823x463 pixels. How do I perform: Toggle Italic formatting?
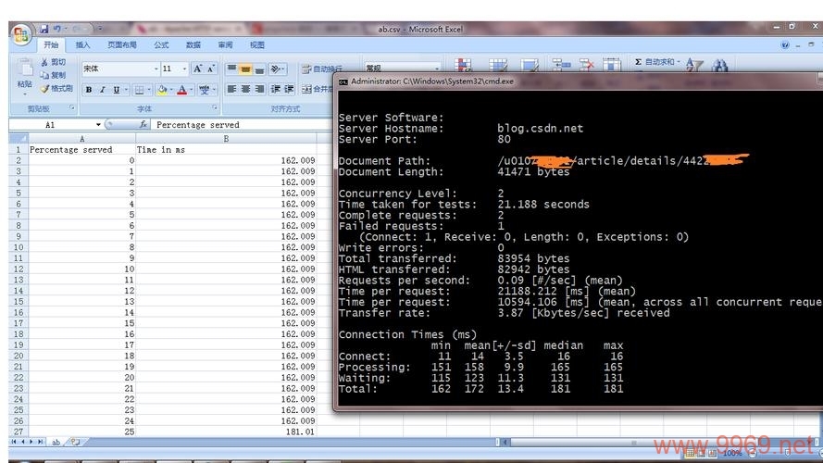[x=103, y=90]
